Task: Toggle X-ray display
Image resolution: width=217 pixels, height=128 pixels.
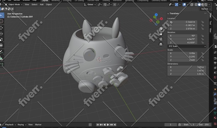Action: coord(192,5)
